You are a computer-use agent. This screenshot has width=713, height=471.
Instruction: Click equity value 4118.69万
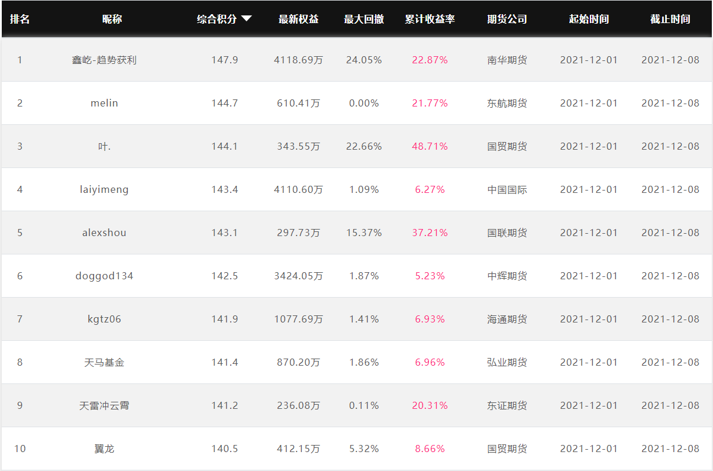tap(299, 60)
